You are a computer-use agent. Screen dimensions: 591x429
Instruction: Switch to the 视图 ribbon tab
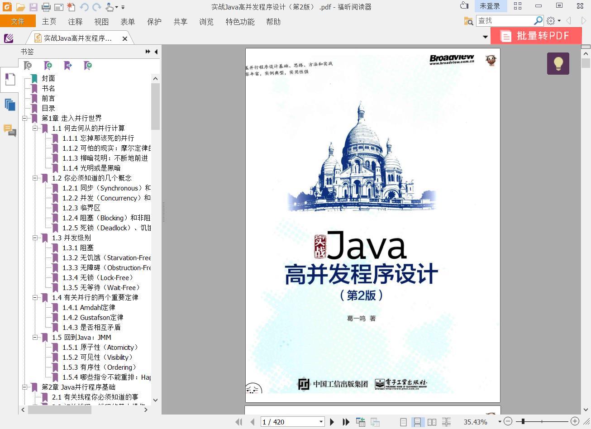point(101,21)
